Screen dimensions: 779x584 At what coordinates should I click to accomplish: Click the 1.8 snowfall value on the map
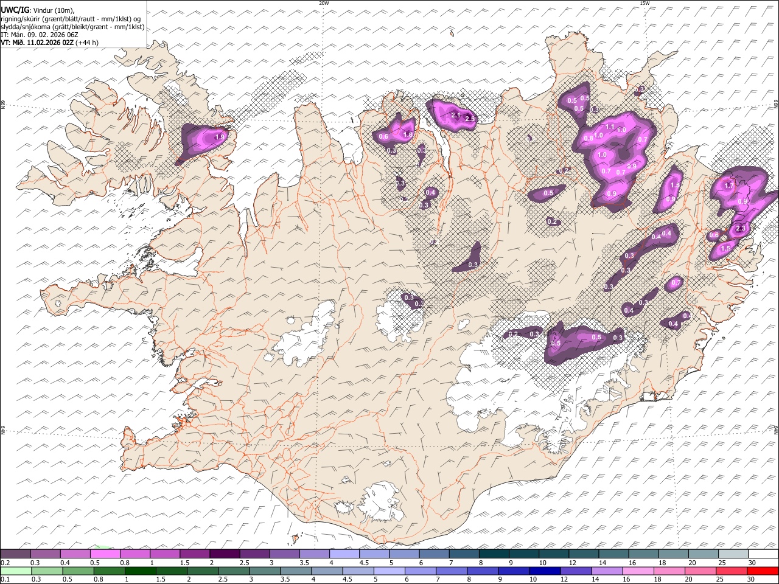408,134
